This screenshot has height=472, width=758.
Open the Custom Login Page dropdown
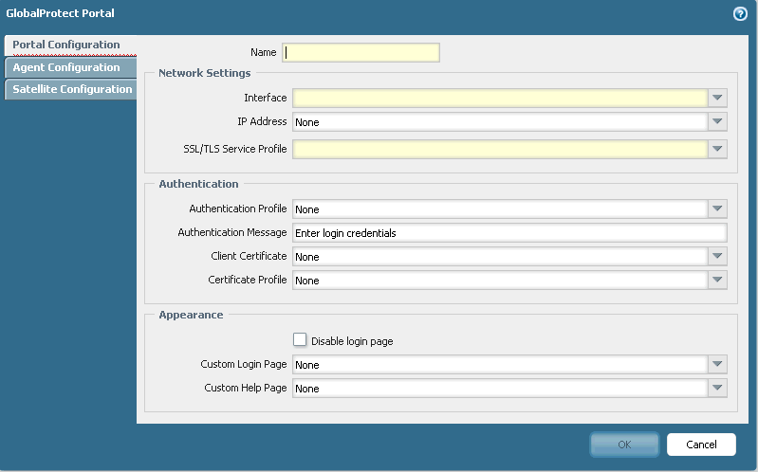click(x=717, y=365)
